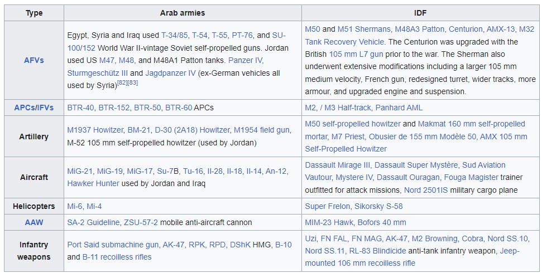The image size is (542, 273).
Task: Click the Hawker Hunter link
Action: point(93,184)
